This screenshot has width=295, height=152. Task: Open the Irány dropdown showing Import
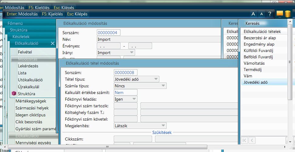(116, 53)
